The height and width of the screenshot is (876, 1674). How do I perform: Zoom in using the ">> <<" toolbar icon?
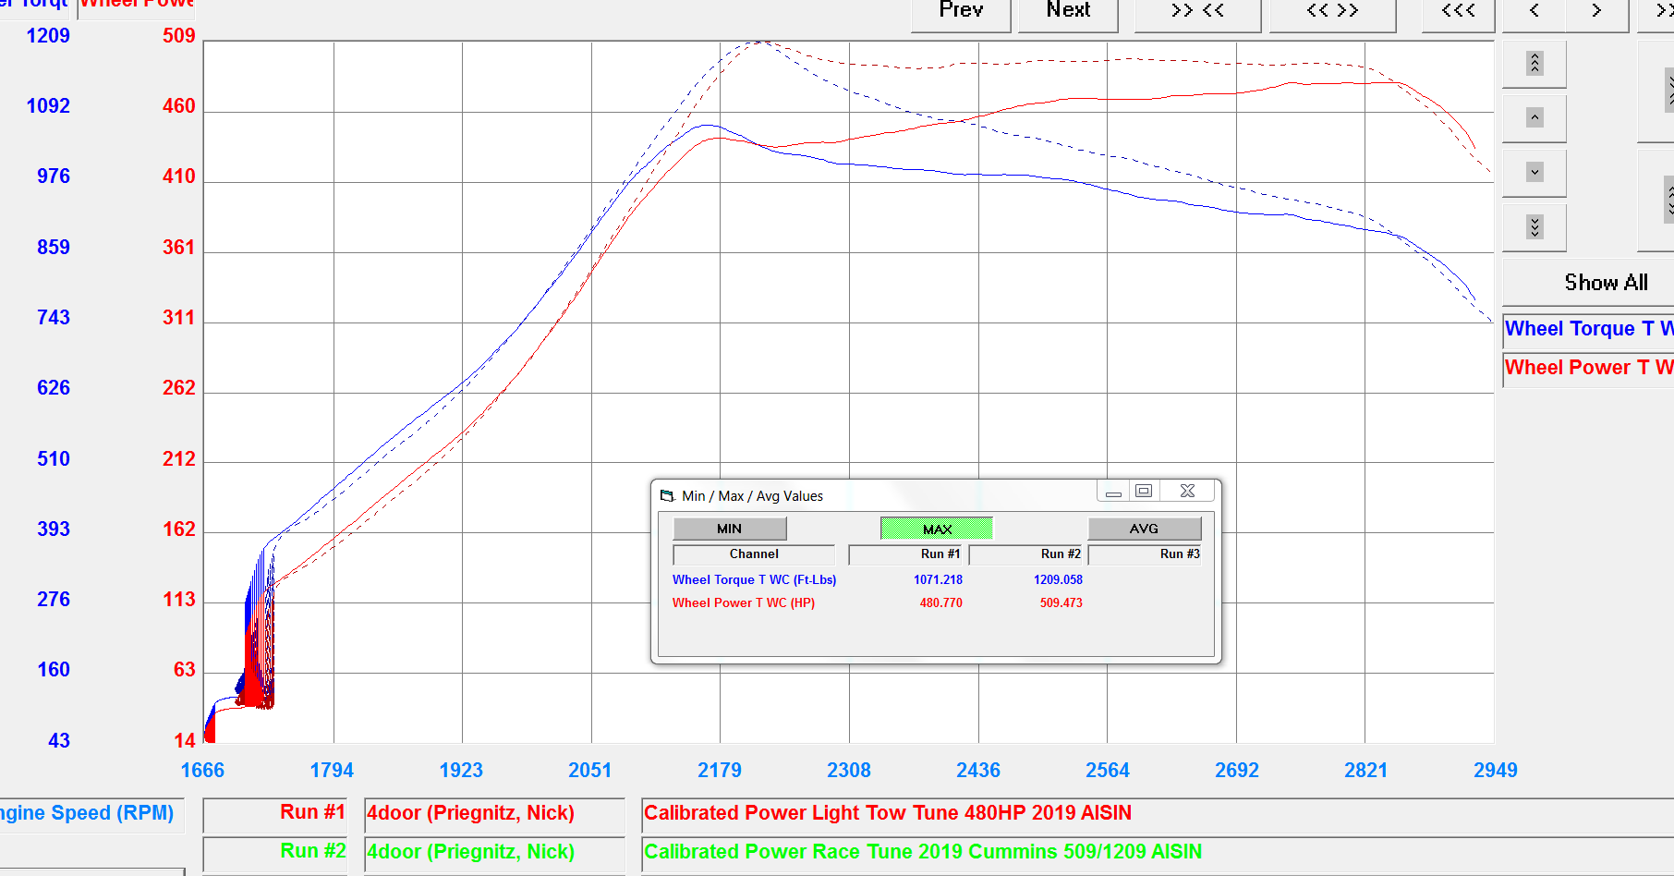(x=1197, y=11)
